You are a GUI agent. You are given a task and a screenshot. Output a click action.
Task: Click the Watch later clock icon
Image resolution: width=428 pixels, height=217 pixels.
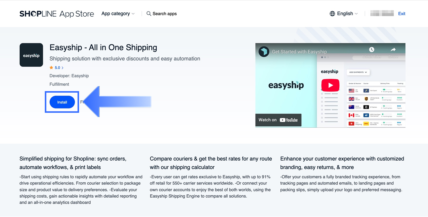(372, 50)
